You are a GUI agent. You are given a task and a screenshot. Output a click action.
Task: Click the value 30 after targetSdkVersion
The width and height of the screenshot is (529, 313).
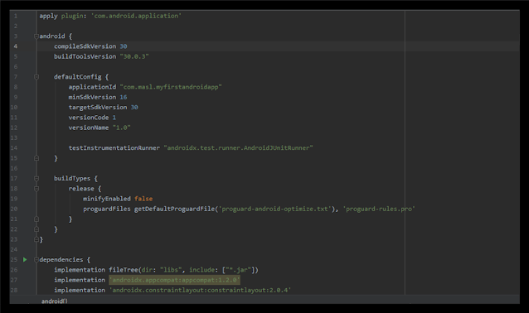tap(134, 107)
